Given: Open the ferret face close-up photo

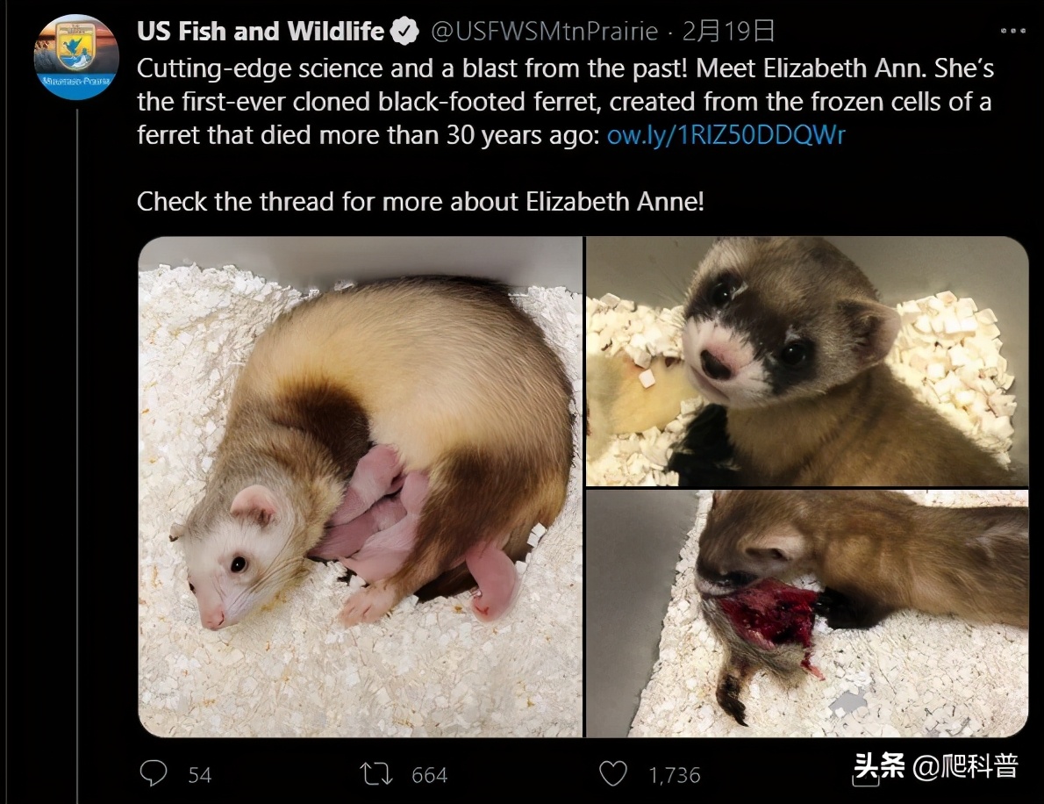Looking at the screenshot, I should (805, 360).
